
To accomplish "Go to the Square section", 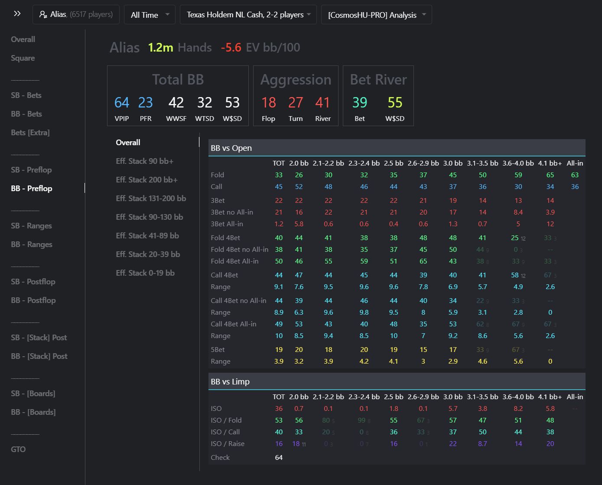I will (23, 58).
